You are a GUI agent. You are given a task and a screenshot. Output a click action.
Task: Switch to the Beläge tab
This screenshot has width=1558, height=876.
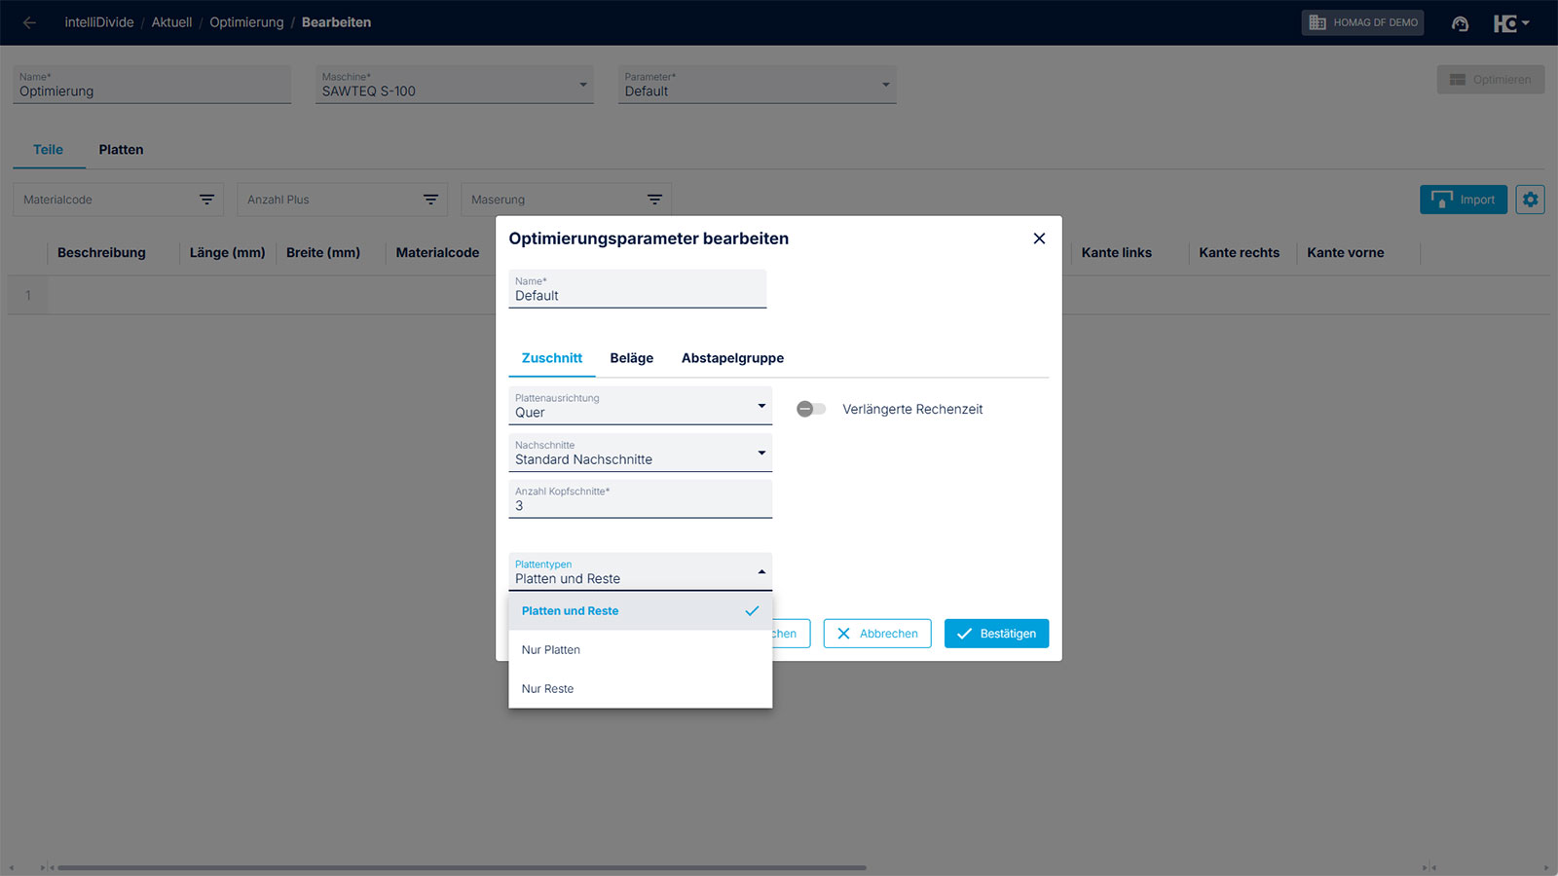coord(631,358)
